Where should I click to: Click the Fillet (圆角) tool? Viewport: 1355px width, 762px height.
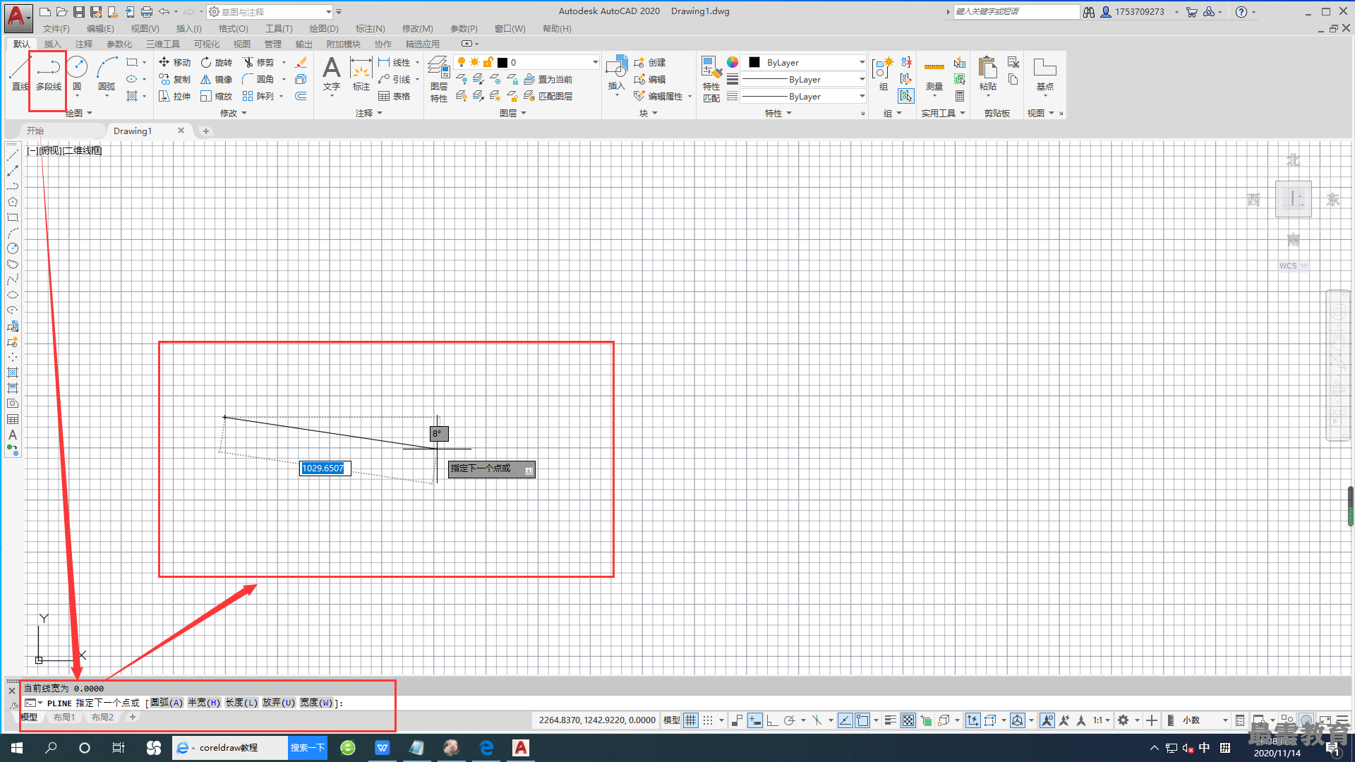(x=258, y=79)
